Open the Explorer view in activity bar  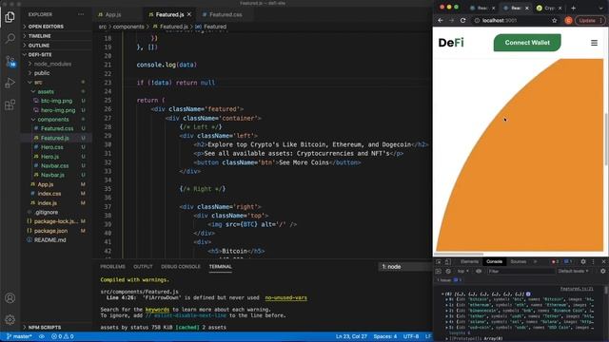(x=10, y=17)
